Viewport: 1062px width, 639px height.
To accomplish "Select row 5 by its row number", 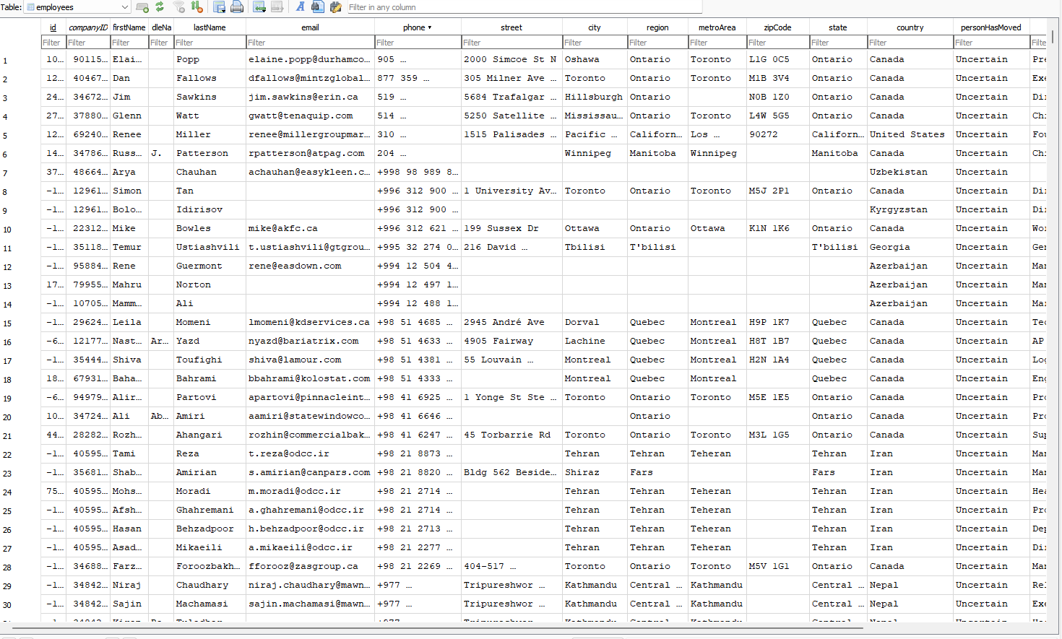I will pos(5,136).
